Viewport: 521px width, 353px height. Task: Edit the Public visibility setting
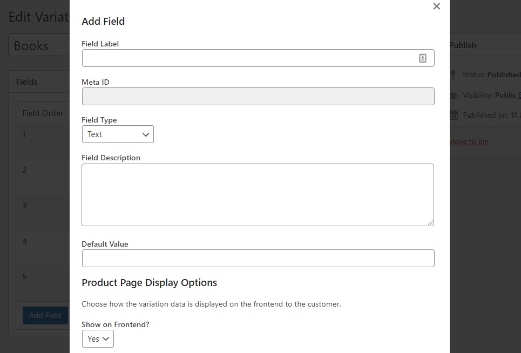[518, 94]
